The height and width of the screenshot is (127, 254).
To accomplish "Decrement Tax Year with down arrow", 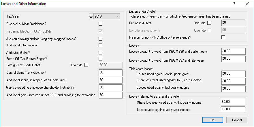I will (91, 18).
